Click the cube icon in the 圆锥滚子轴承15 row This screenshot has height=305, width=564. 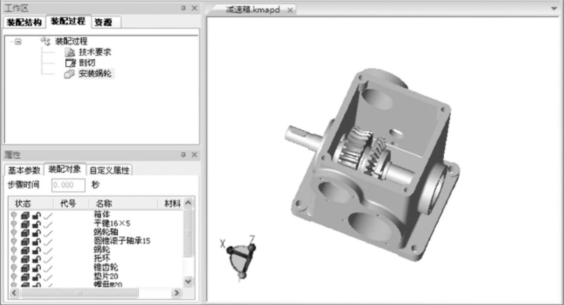click(x=25, y=241)
